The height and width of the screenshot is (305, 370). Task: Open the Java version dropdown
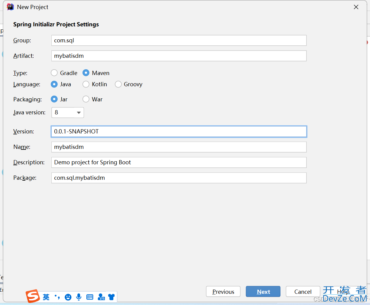(68, 113)
